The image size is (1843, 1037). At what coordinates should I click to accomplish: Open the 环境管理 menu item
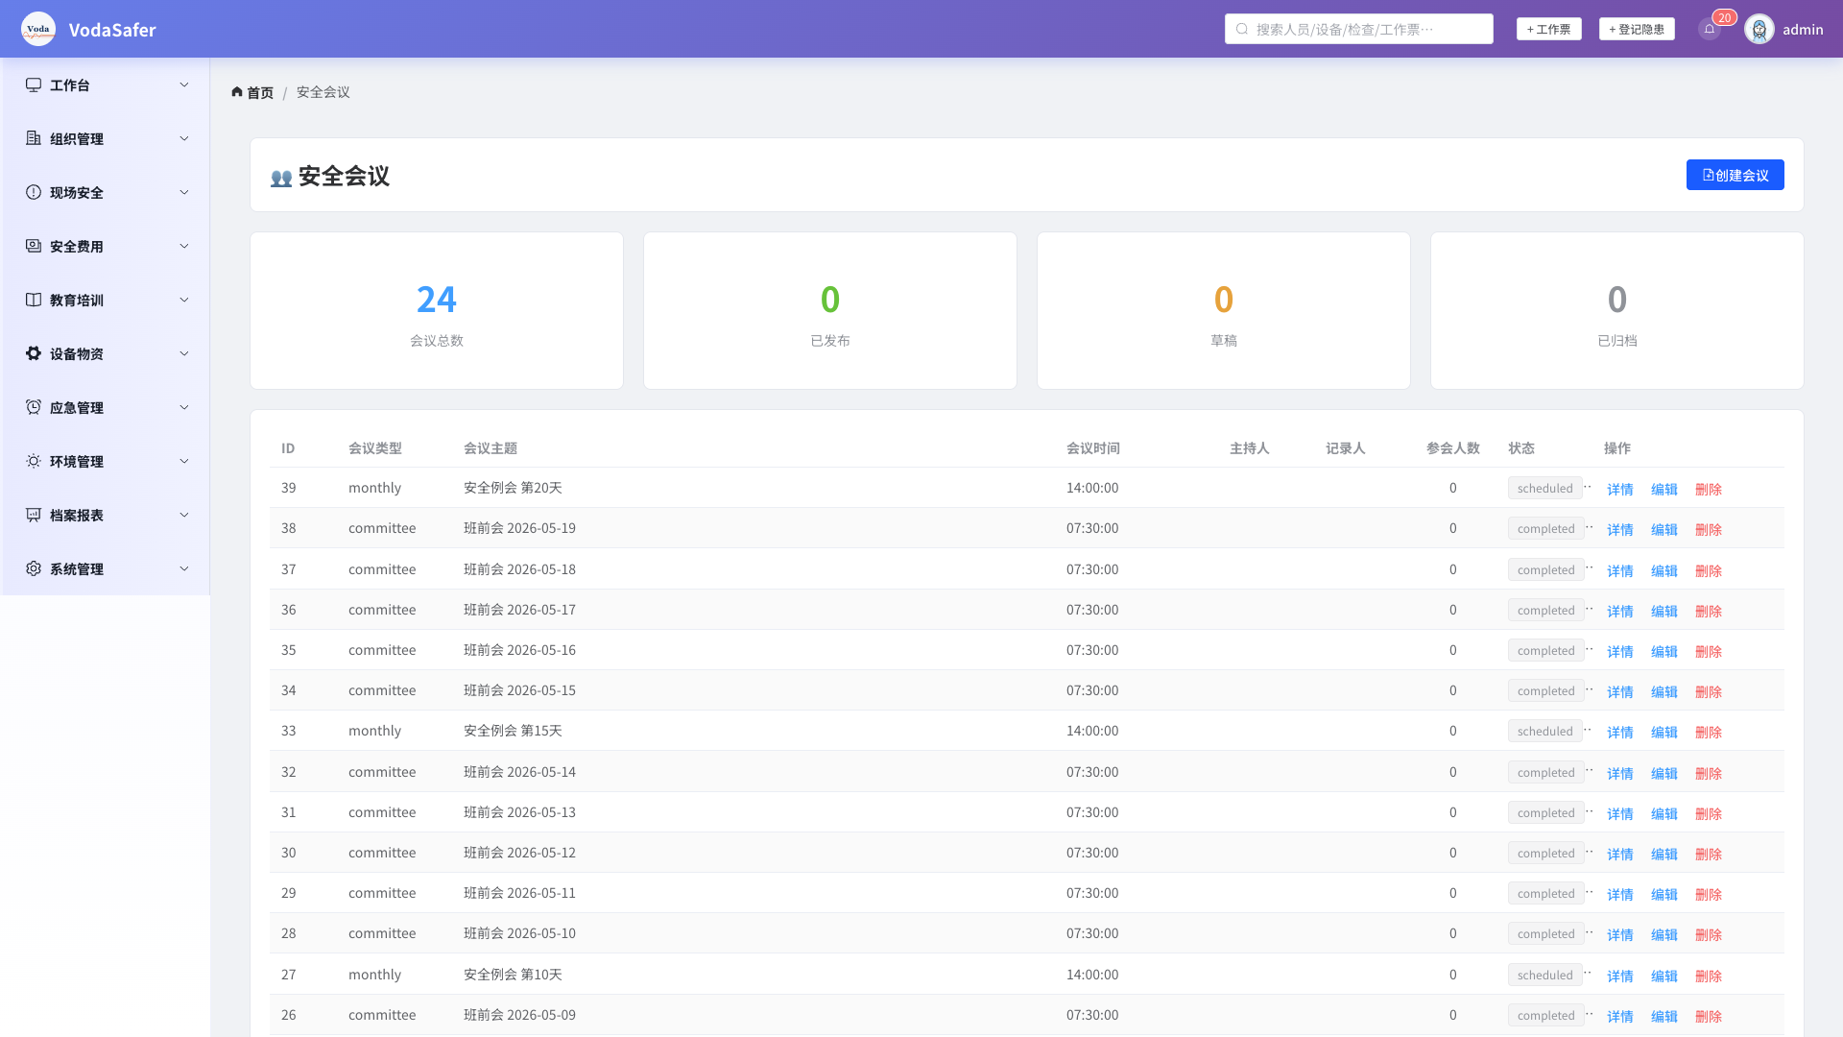106,461
